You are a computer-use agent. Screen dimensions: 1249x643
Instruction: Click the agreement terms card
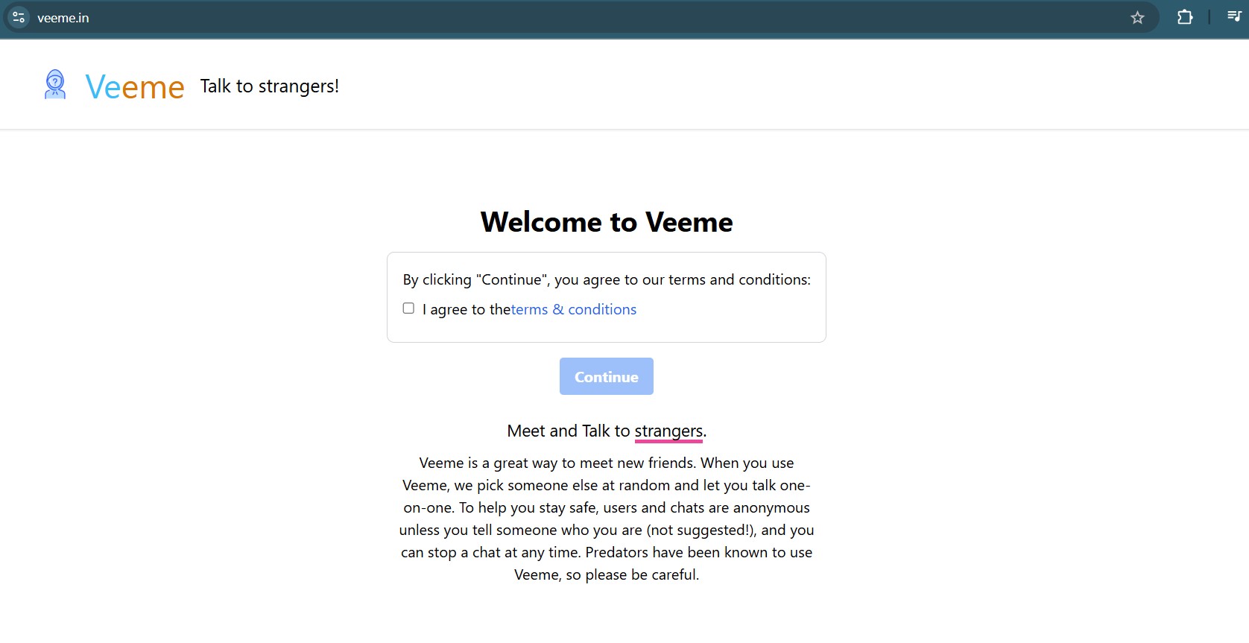click(x=606, y=297)
